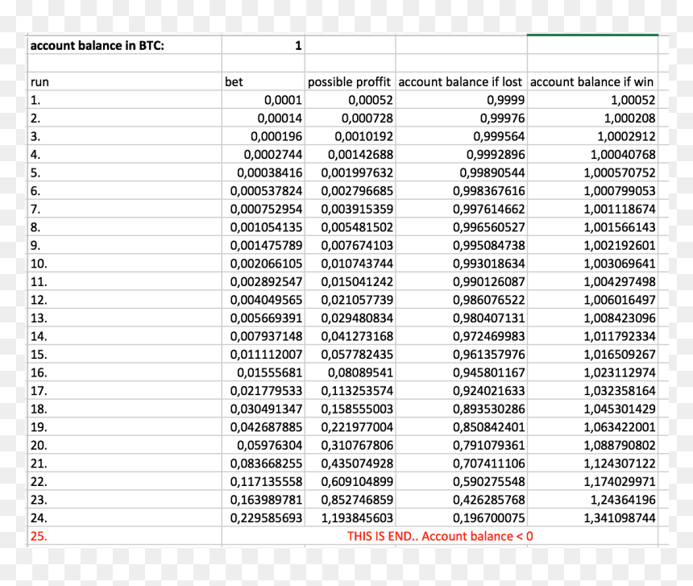This screenshot has height=586, width=693.
Task: Click 'account balance if win' header cell
Action: (592, 81)
